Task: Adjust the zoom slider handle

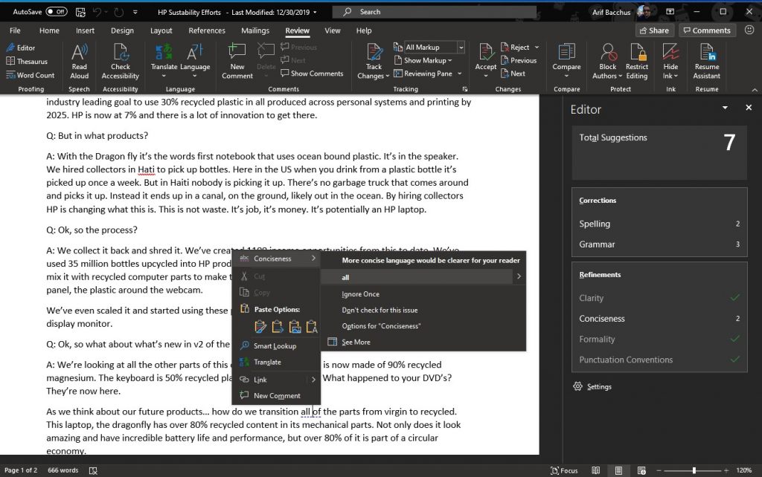Action: (694, 470)
